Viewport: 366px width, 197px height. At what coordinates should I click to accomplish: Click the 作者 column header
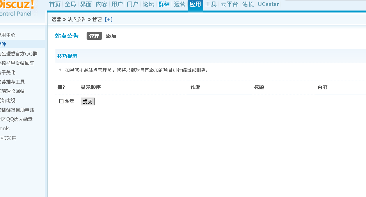[195, 87]
